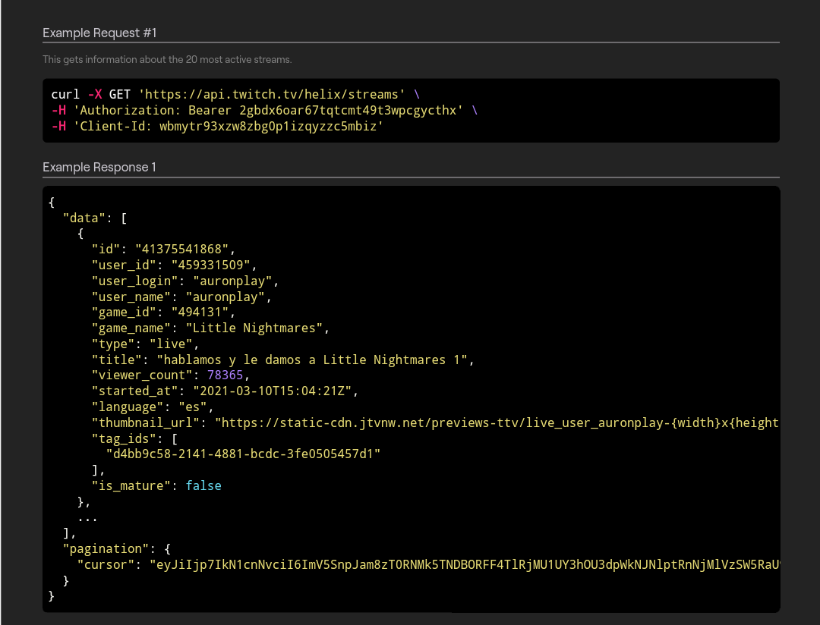The image size is (820, 625).
Task: Click the "cursor" value line
Action: point(428,565)
